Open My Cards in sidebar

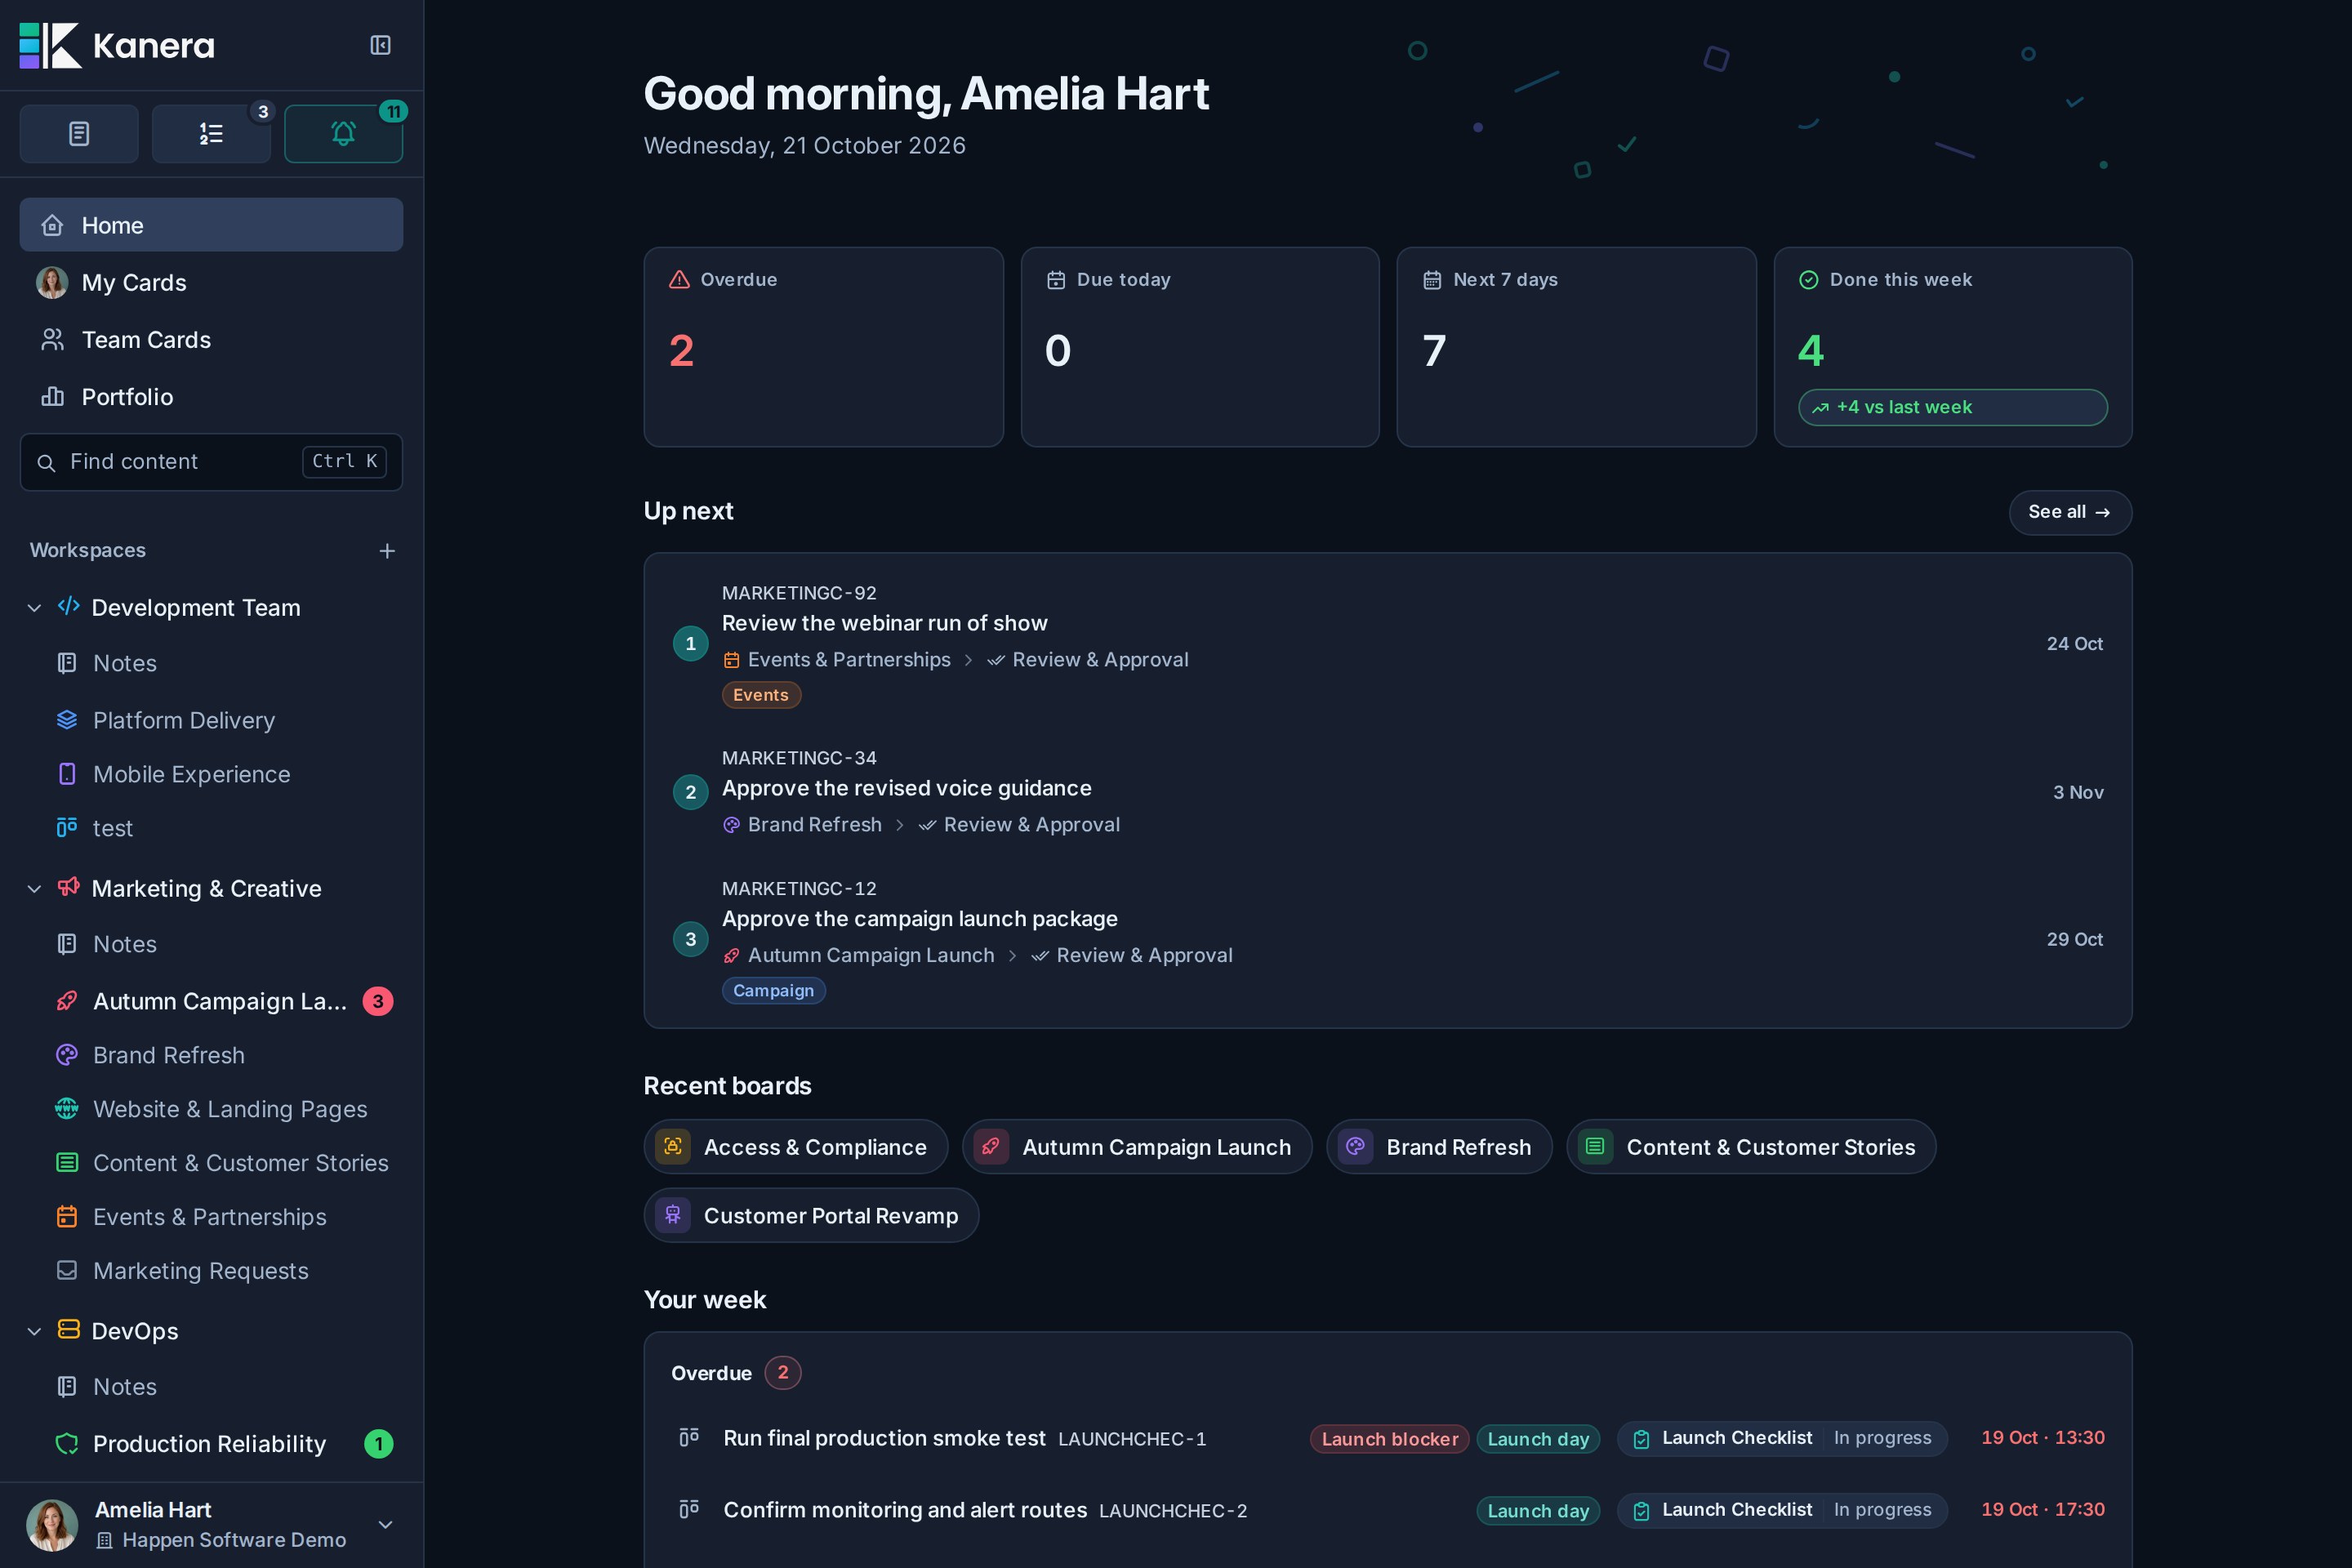click(211, 282)
